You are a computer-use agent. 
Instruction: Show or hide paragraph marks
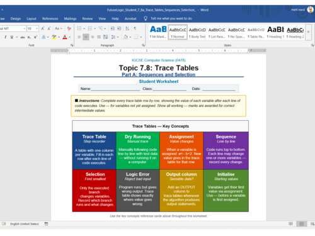click(135, 28)
